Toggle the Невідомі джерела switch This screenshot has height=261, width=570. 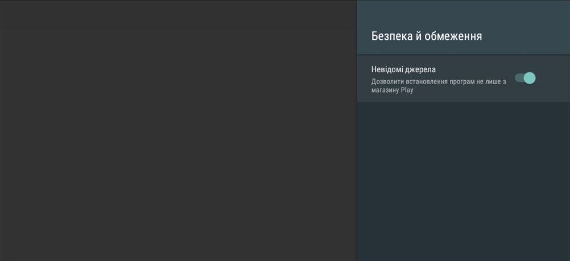(525, 78)
